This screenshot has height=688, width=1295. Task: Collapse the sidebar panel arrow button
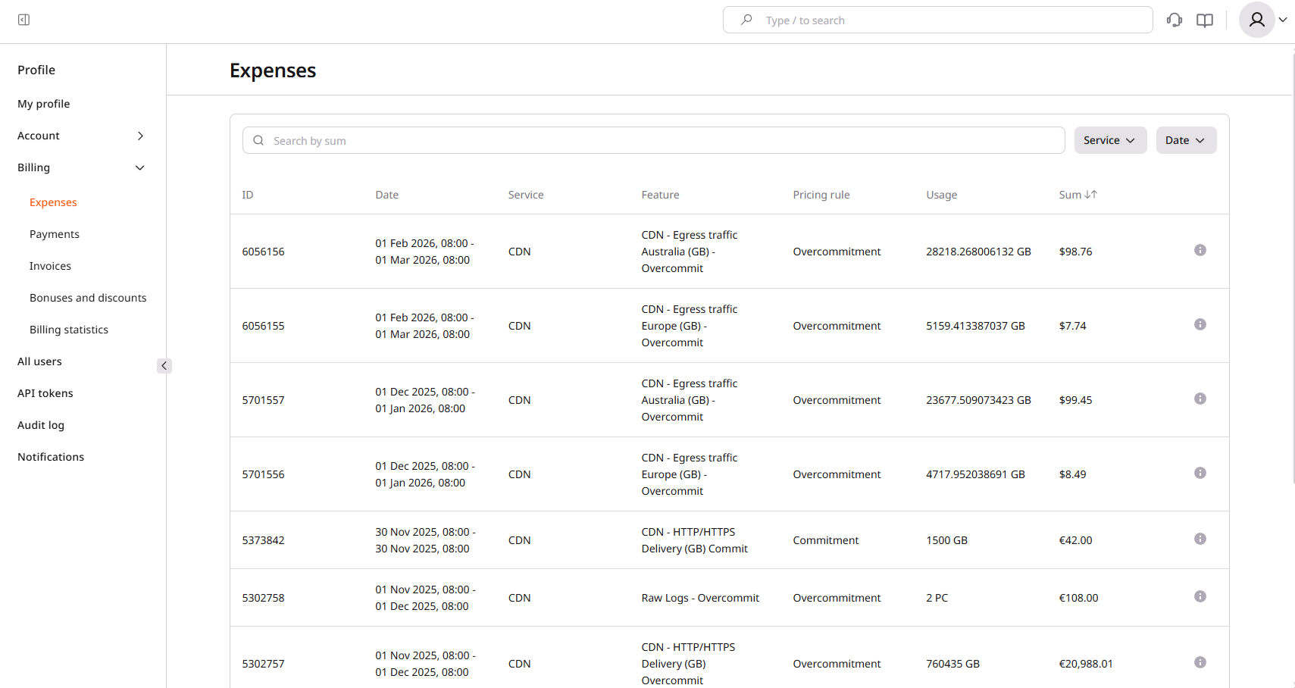(x=164, y=366)
